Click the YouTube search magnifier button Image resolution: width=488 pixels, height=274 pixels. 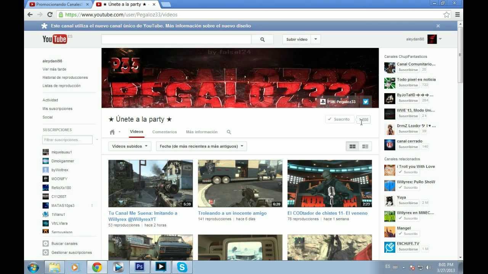(x=262, y=39)
